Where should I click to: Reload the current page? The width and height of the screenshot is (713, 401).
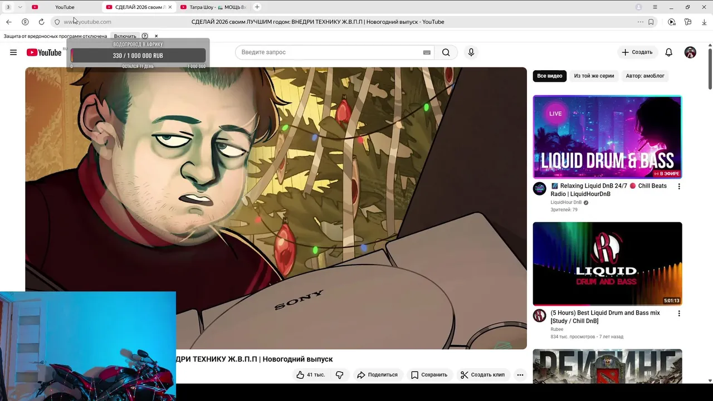pos(41,22)
